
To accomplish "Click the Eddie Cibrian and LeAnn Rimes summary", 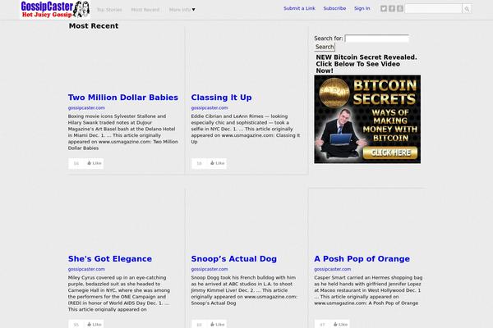I will 246,129.
